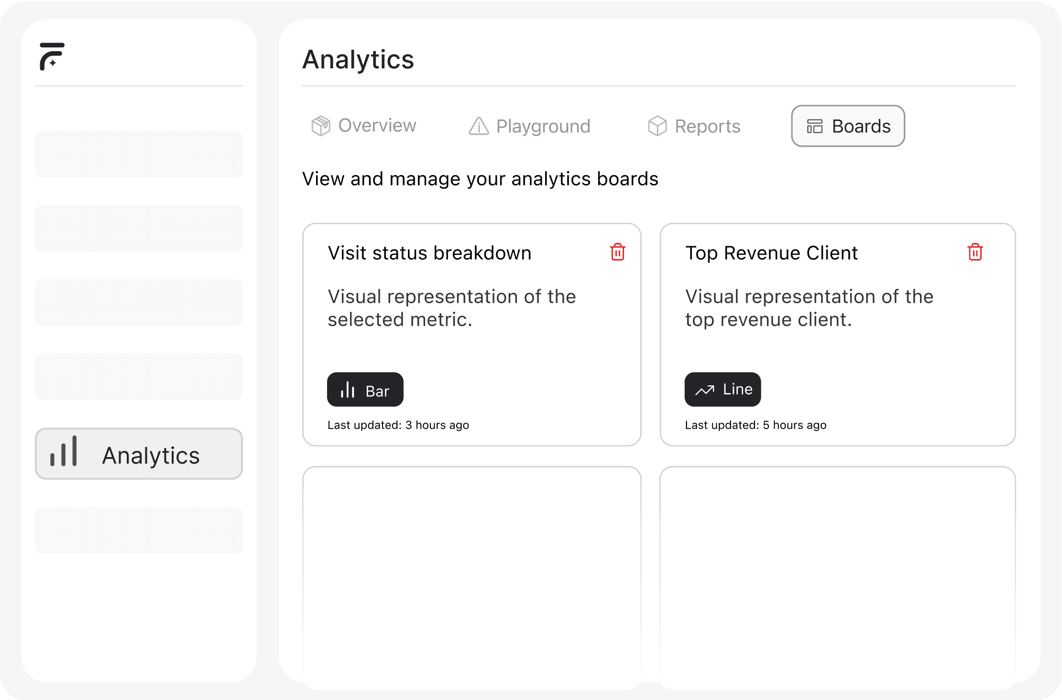Open Analytics in the sidebar
1062x700 pixels.
[139, 454]
